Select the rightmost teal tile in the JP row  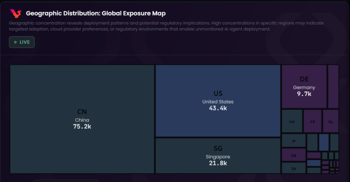[x=334, y=142]
